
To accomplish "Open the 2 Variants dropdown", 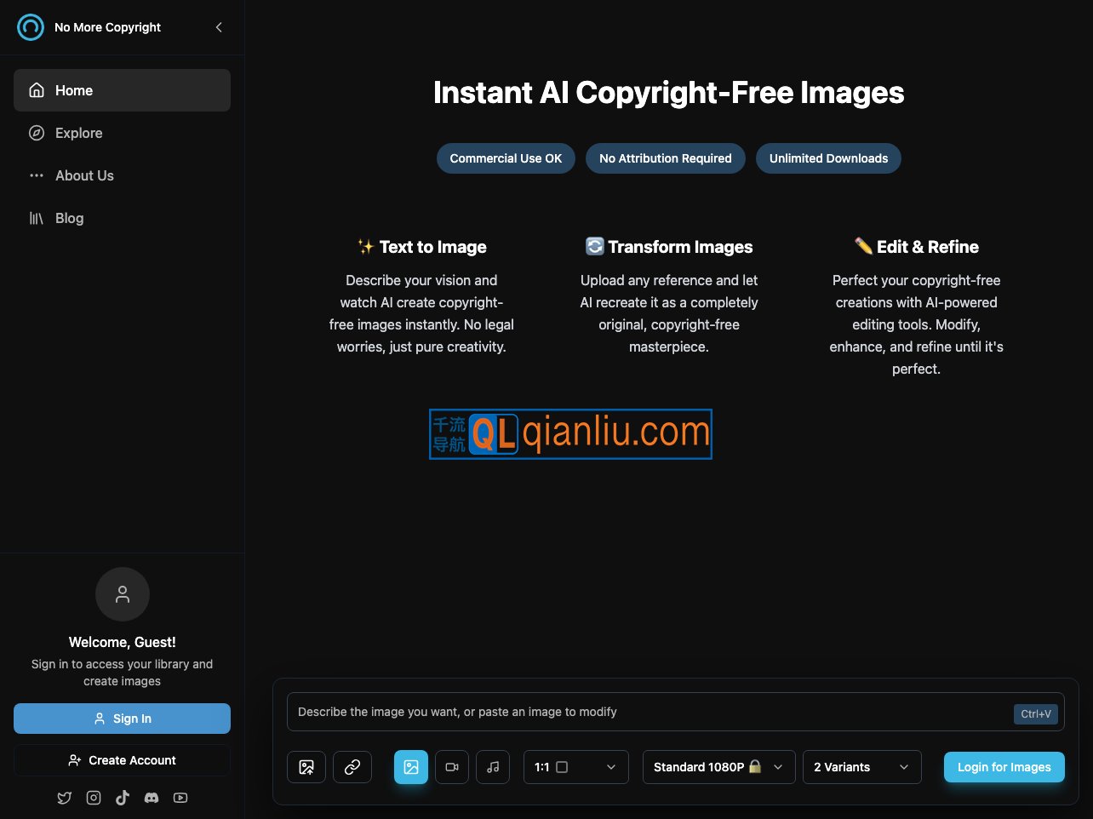I will 861,767.
